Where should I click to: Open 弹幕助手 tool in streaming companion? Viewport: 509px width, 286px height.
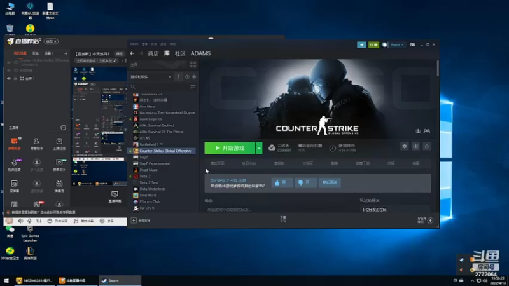pyautogui.click(x=14, y=144)
